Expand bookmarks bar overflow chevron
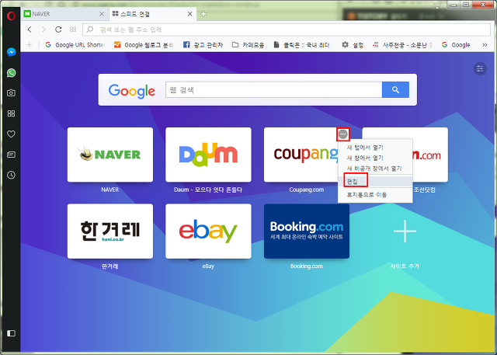Viewport: 497px width, 355px height. point(485,45)
